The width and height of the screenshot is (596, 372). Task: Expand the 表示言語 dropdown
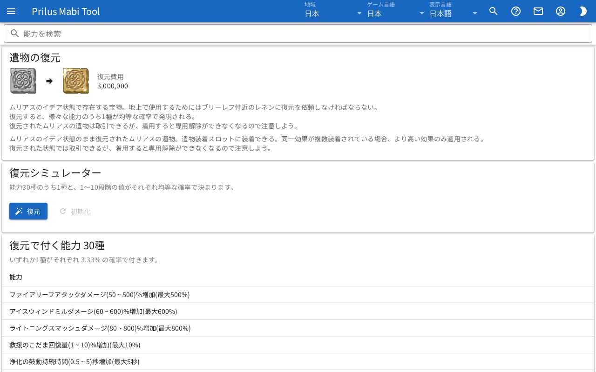(x=454, y=11)
